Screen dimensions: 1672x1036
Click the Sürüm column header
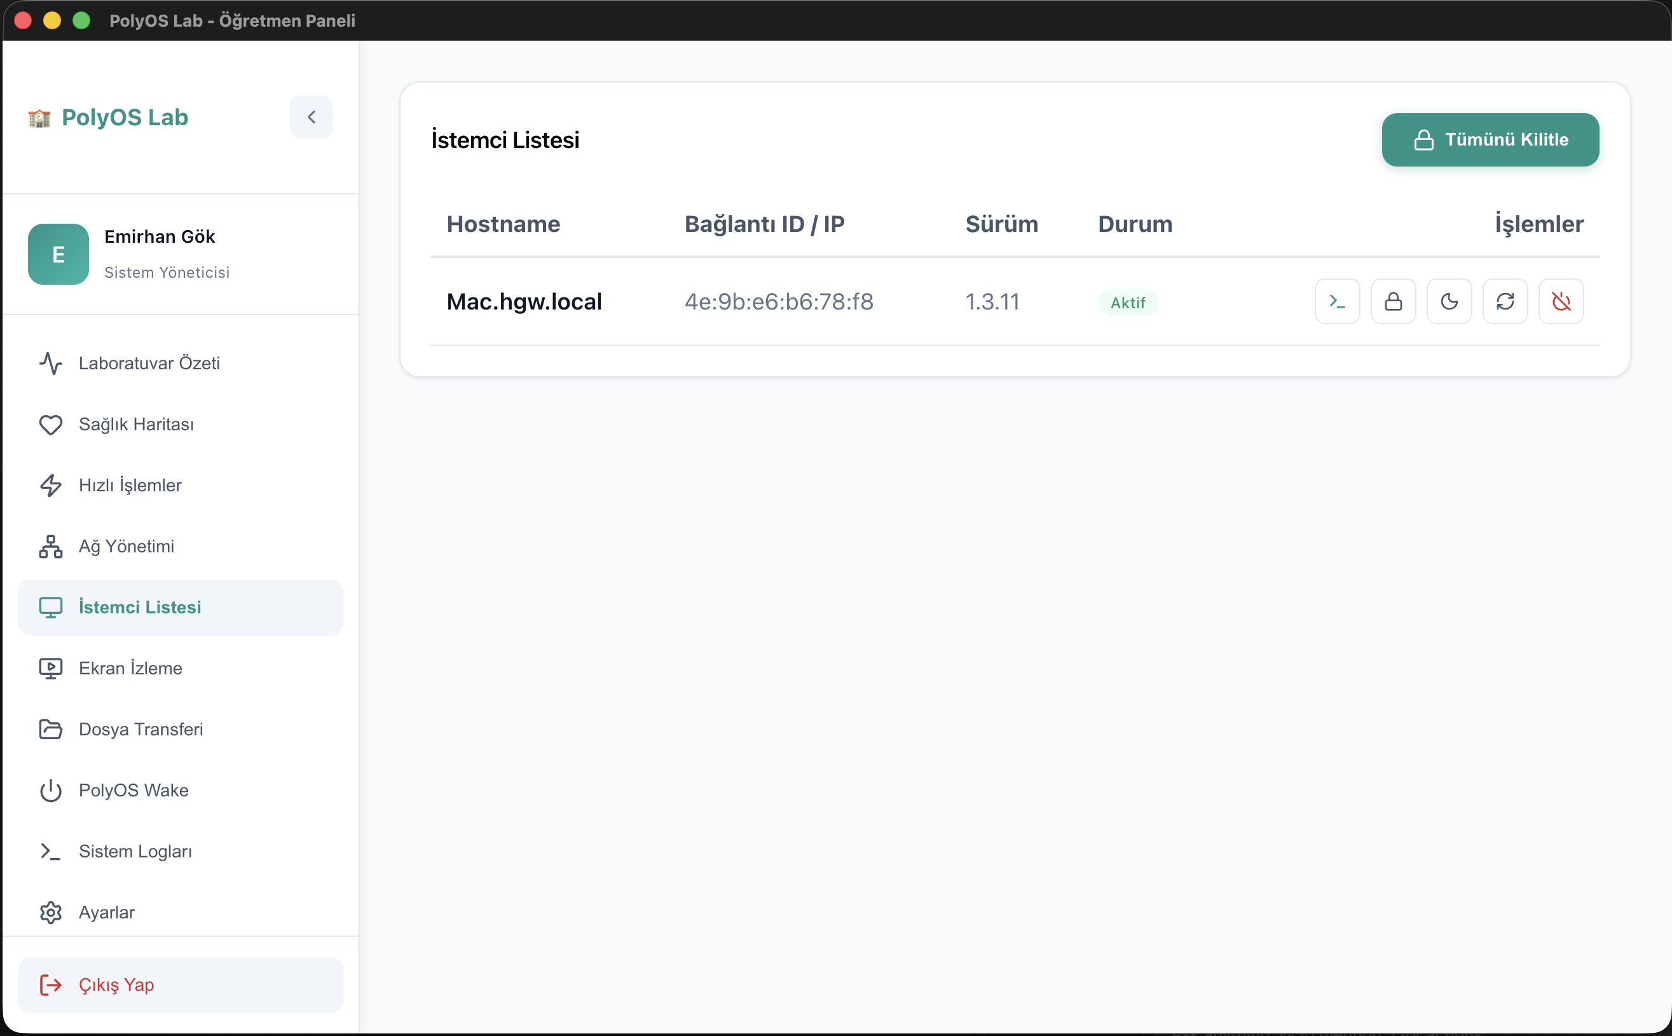click(1002, 224)
